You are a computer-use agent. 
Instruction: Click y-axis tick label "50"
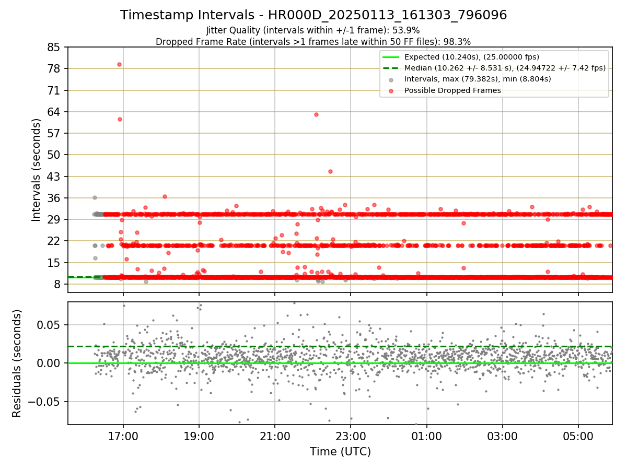click(x=54, y=155)
